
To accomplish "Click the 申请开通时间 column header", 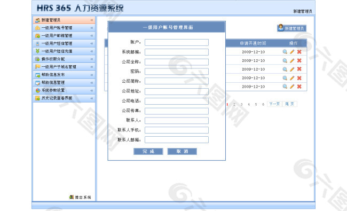I will tap(253, 43).
